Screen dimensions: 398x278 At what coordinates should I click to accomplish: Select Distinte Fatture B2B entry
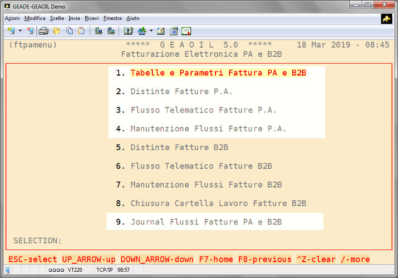pos(179,147)
